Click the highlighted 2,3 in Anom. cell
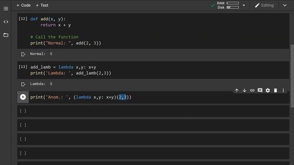This screenshot has height=165, width=294. pyautogui.click(x=123, y=97)
